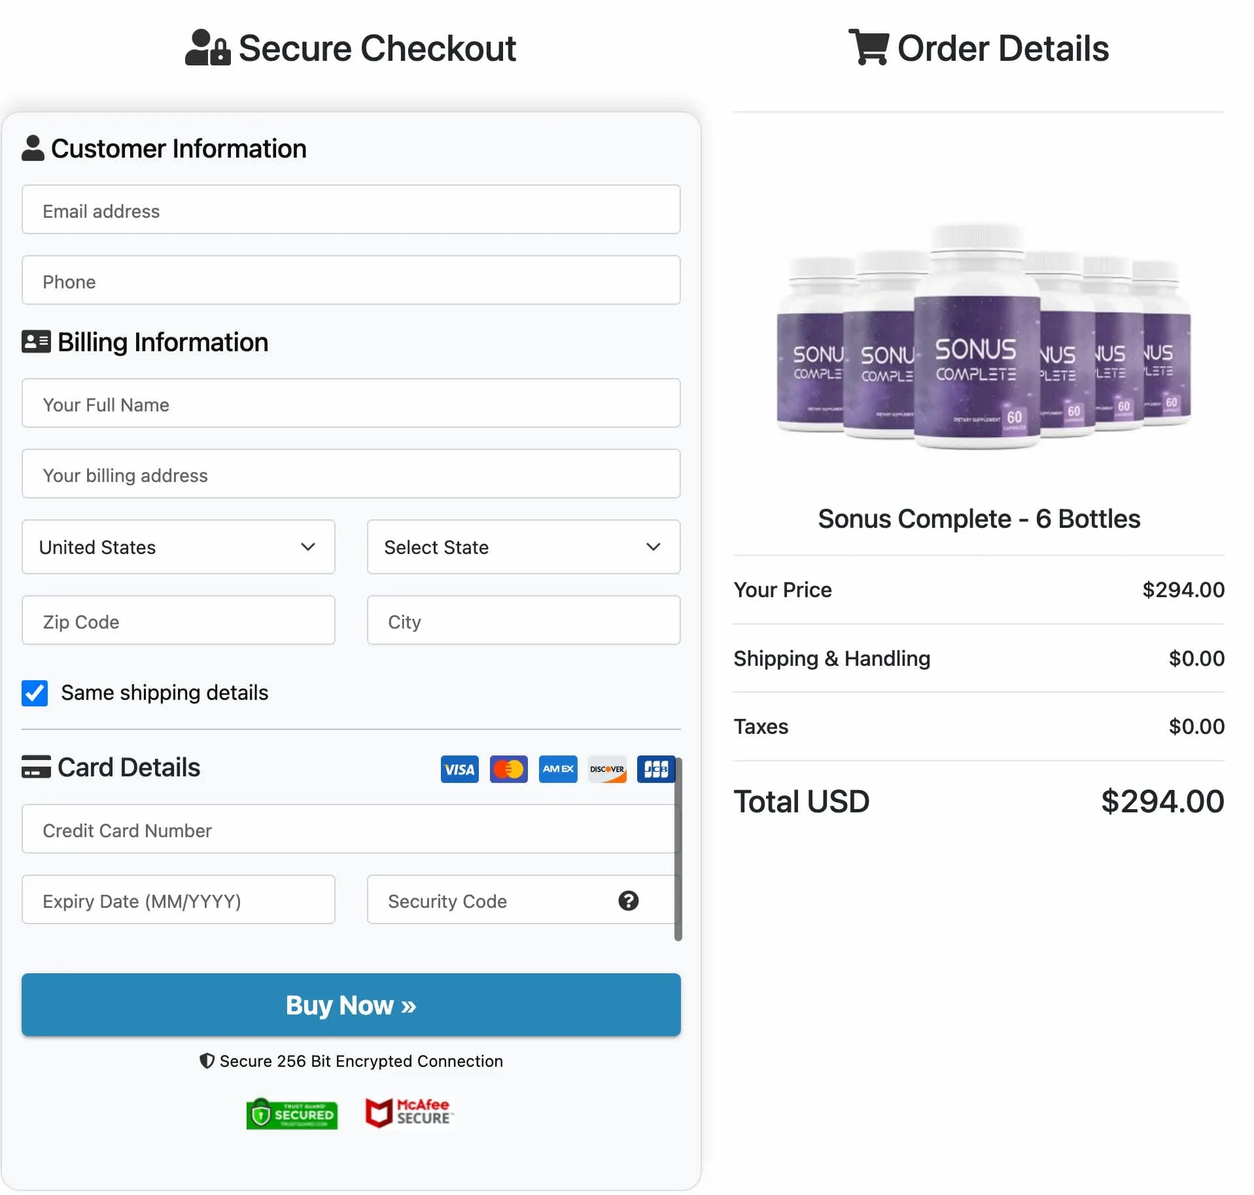Open the Select State dropdown
The height and width of the screenshot is (1195, 1254).
tap(523, 547)
